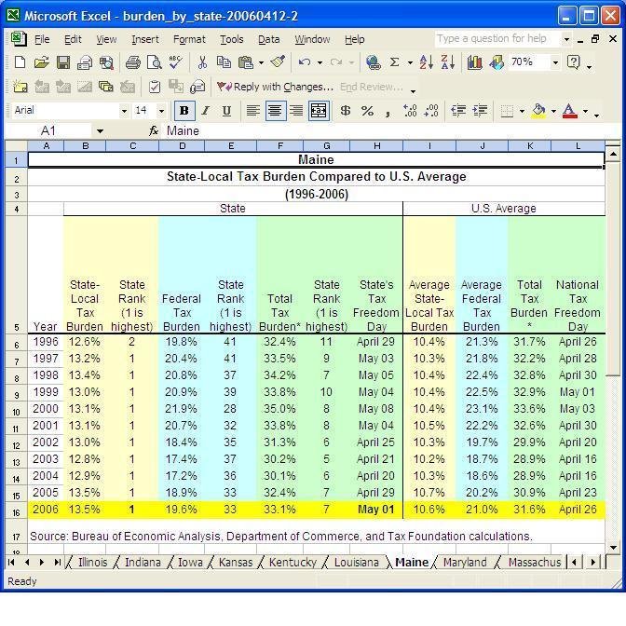Expand the Name Box dropdown arrow
The image size is (626, 626).
click(100, 131)
